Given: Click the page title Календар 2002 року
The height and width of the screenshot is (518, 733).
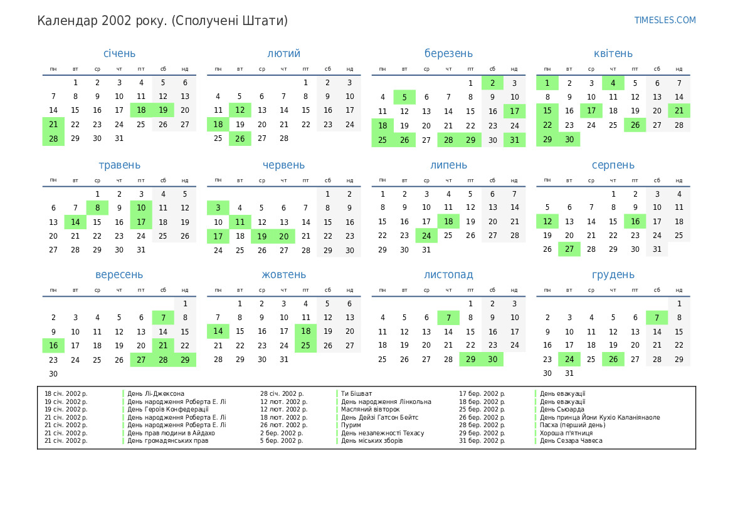Looking at the screenshot, I should point(162,21).
